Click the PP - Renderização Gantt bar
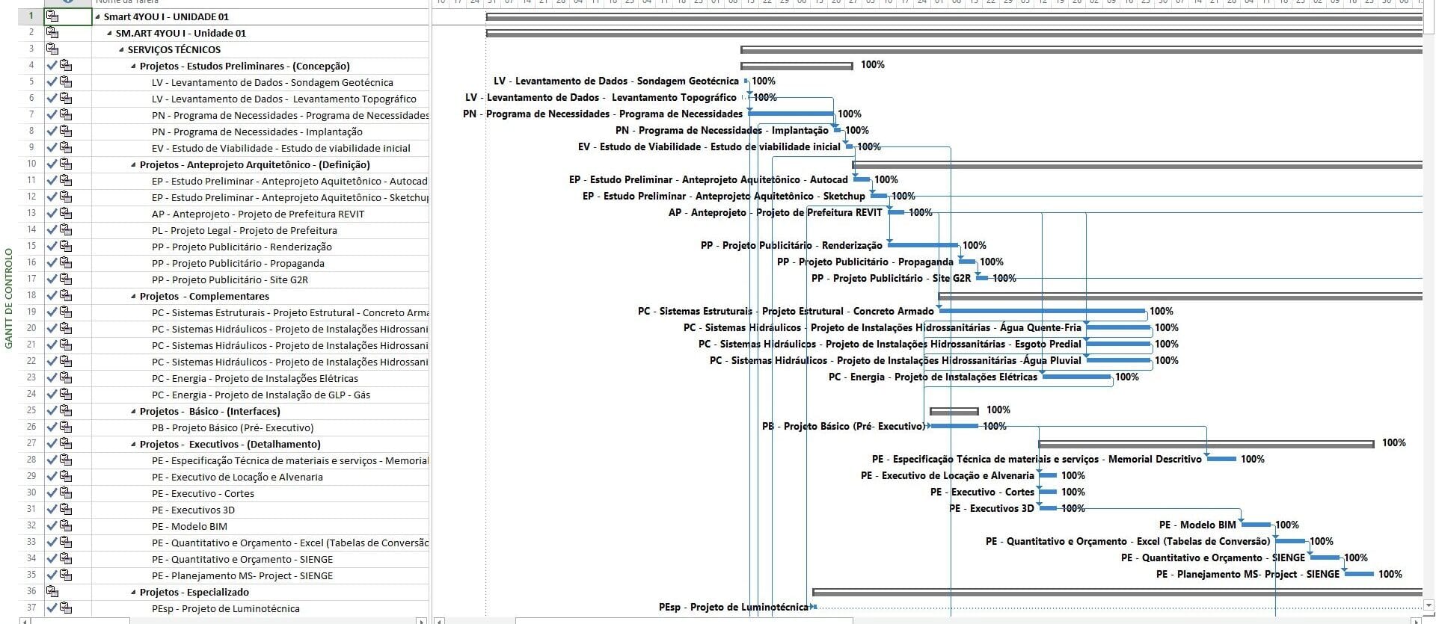This screenshot has height=624, width=1436. pyautogui.click(x=922, y=245)
